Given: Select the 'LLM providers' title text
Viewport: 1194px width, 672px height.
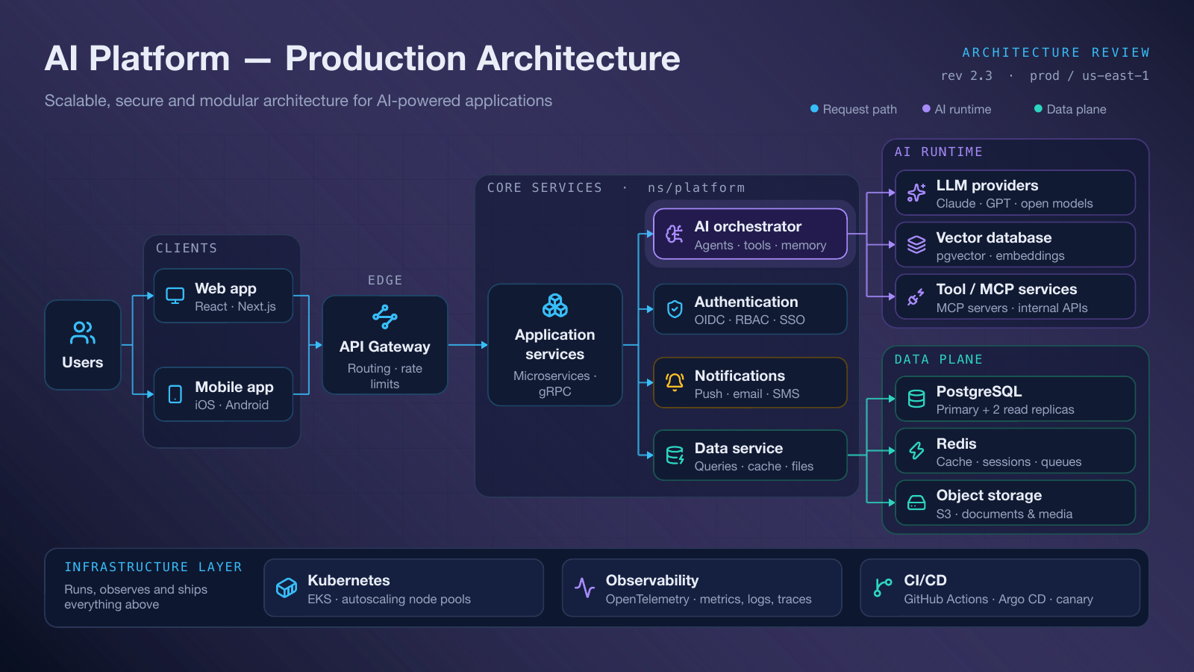Looking at the screenshot, I should [x=987, y=185].
